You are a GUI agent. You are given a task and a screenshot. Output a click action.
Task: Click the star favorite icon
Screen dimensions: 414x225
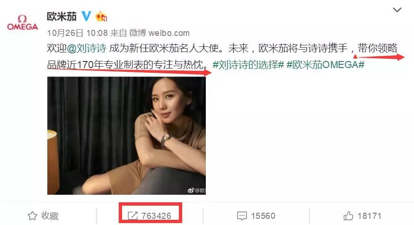(x=32, y=216)
